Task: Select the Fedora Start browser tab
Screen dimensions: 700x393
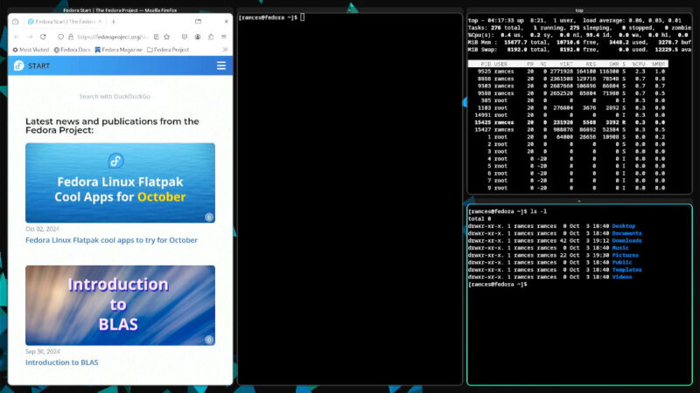Action: (x=65, y=21)
